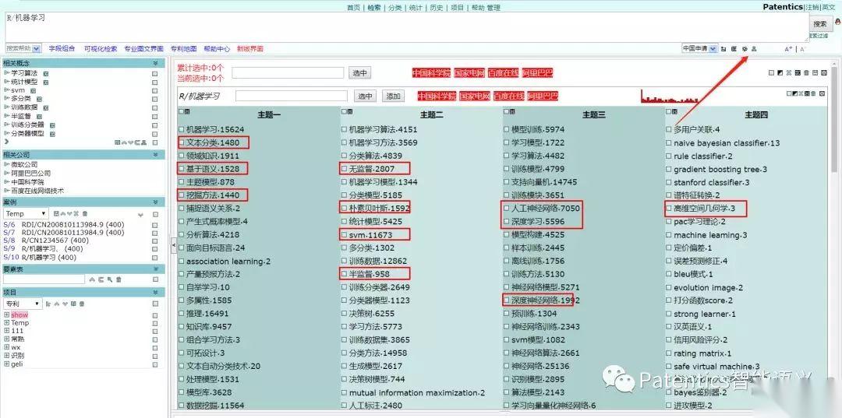Click the person icon beside 中国申请 dropdown
The height and width of the screenshot is (418, 842).
754,49
